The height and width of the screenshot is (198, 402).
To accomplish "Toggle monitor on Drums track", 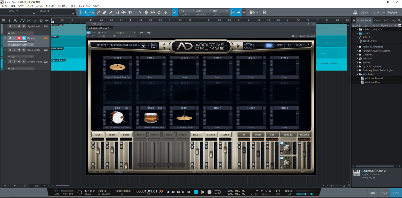I will 24,38.
